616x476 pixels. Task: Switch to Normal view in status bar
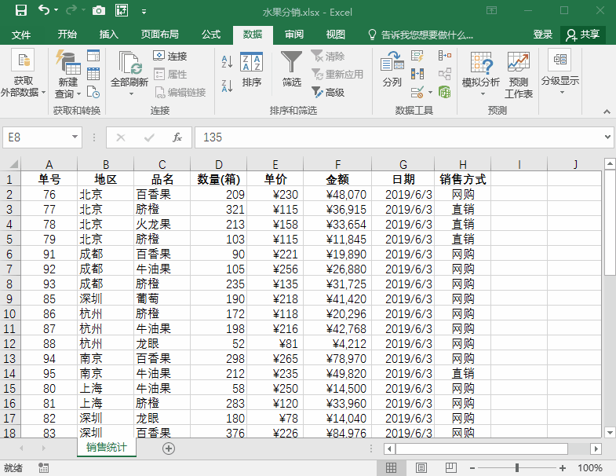[x=392, y=468]
